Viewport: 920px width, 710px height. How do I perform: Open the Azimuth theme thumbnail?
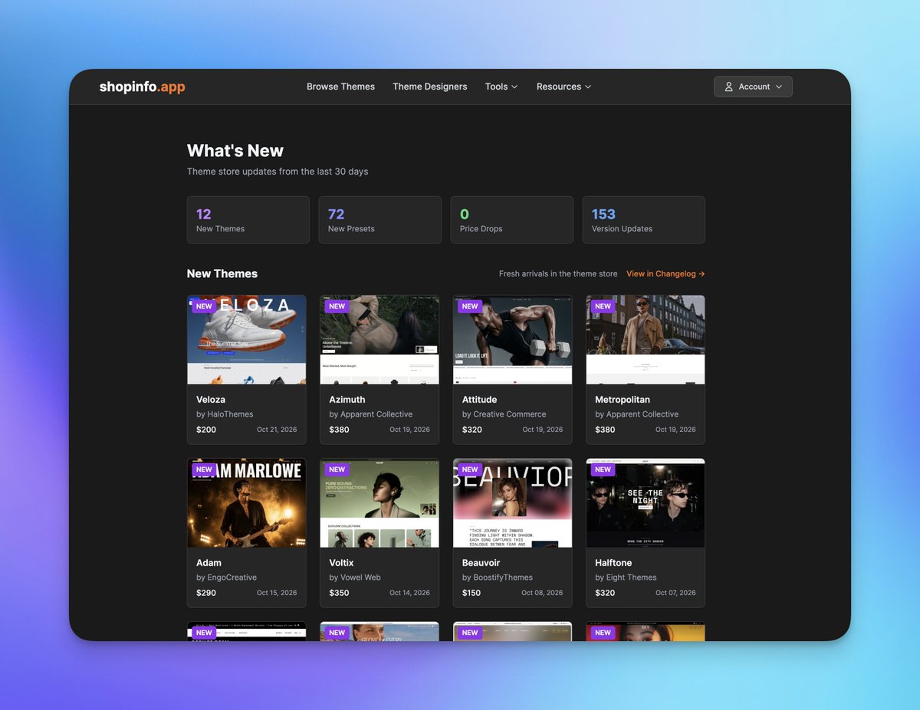[379, 339]
